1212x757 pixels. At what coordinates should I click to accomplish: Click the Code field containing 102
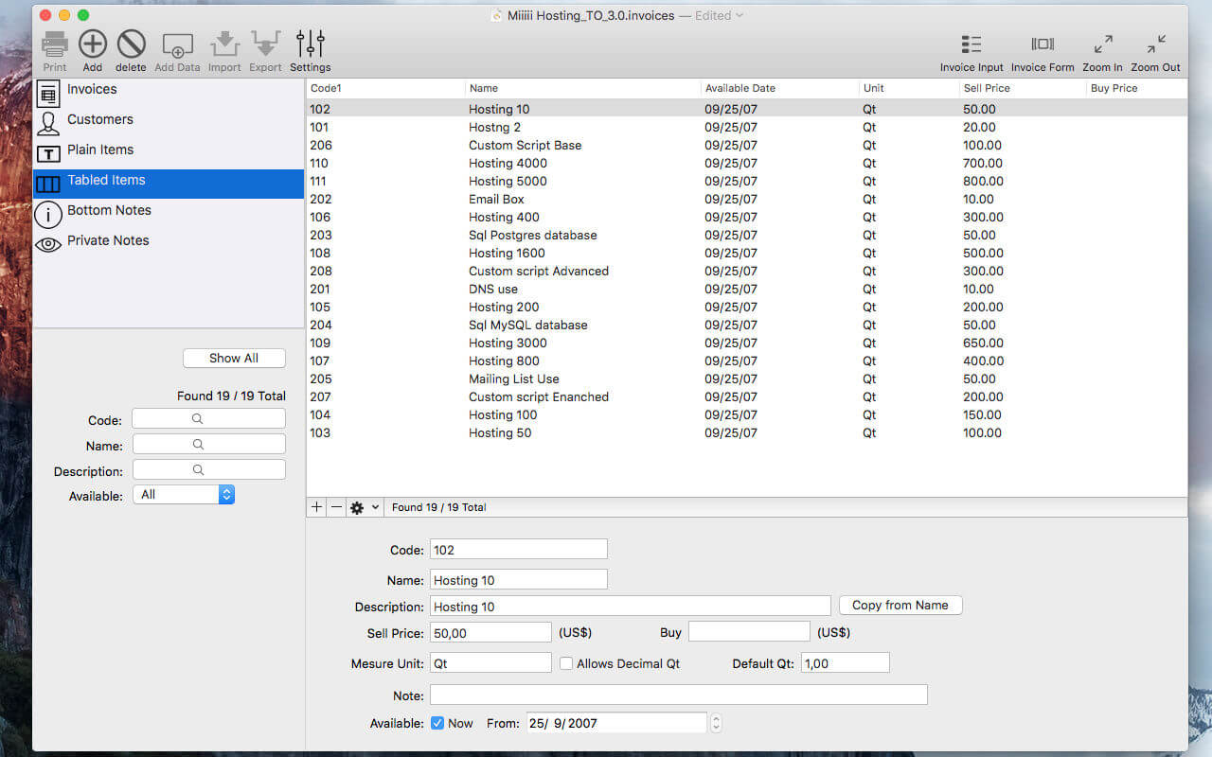[x=519, y=550]
